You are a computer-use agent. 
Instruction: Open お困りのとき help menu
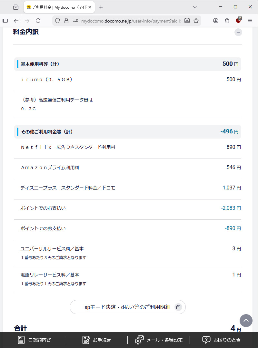coord(221,340)
